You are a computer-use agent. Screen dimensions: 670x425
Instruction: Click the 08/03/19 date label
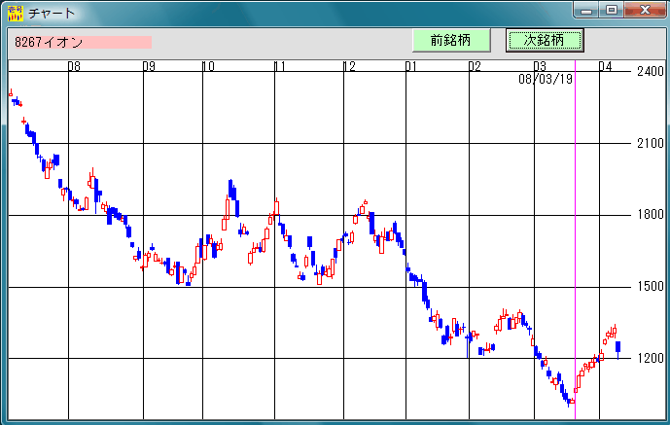546,79
